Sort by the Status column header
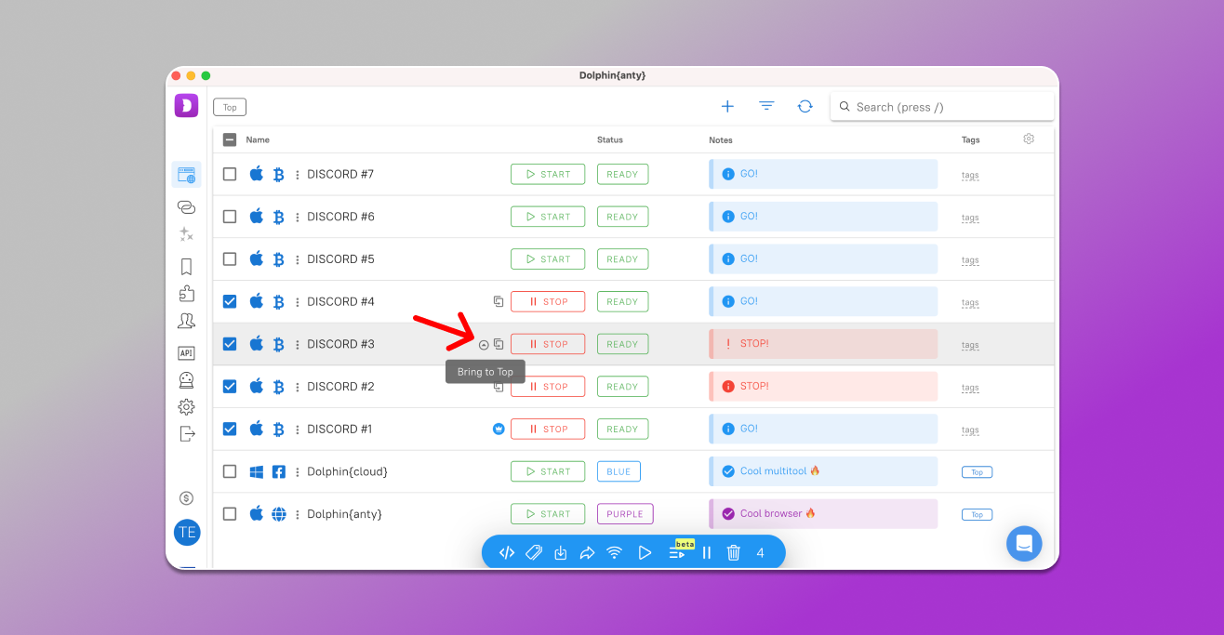 (610, 139)
